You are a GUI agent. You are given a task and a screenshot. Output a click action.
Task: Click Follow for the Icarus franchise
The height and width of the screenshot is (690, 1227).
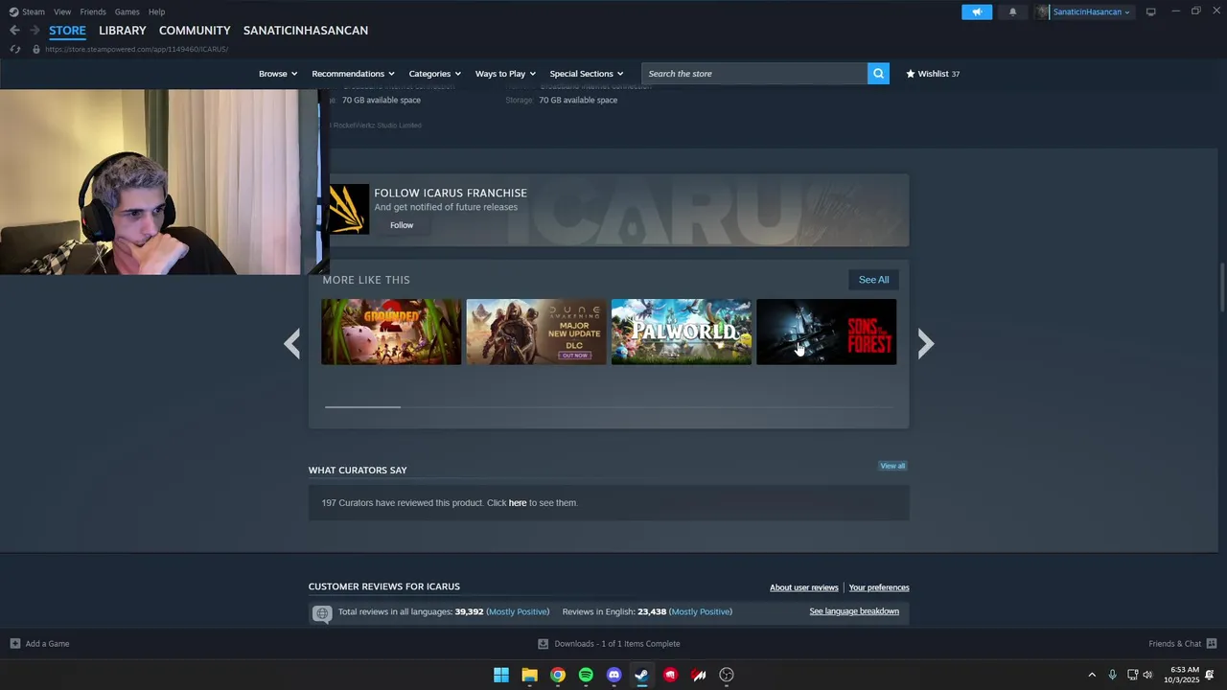tap(402, 225)
